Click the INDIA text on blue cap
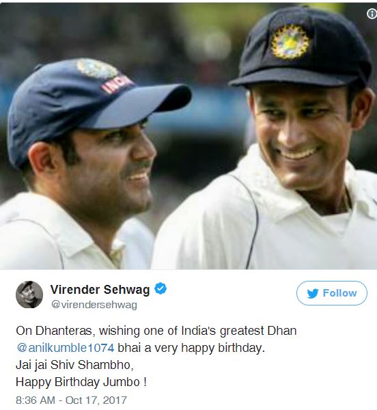This screenshot has height=410, width=377. coord(117,84)
